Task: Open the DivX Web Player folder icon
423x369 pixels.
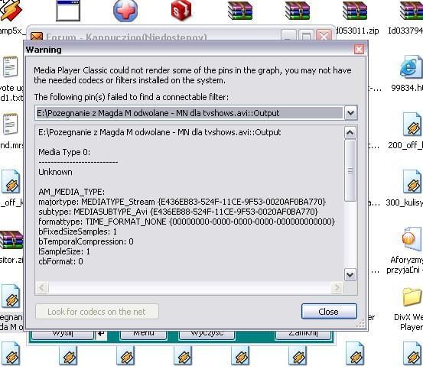Action: [x=412, y=297]
